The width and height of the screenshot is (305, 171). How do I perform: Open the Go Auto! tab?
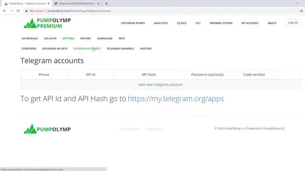pos(50,38)
